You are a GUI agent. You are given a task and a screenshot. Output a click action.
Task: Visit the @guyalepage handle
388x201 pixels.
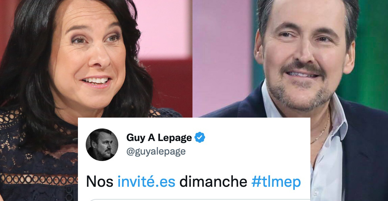[x=156, y=152]
